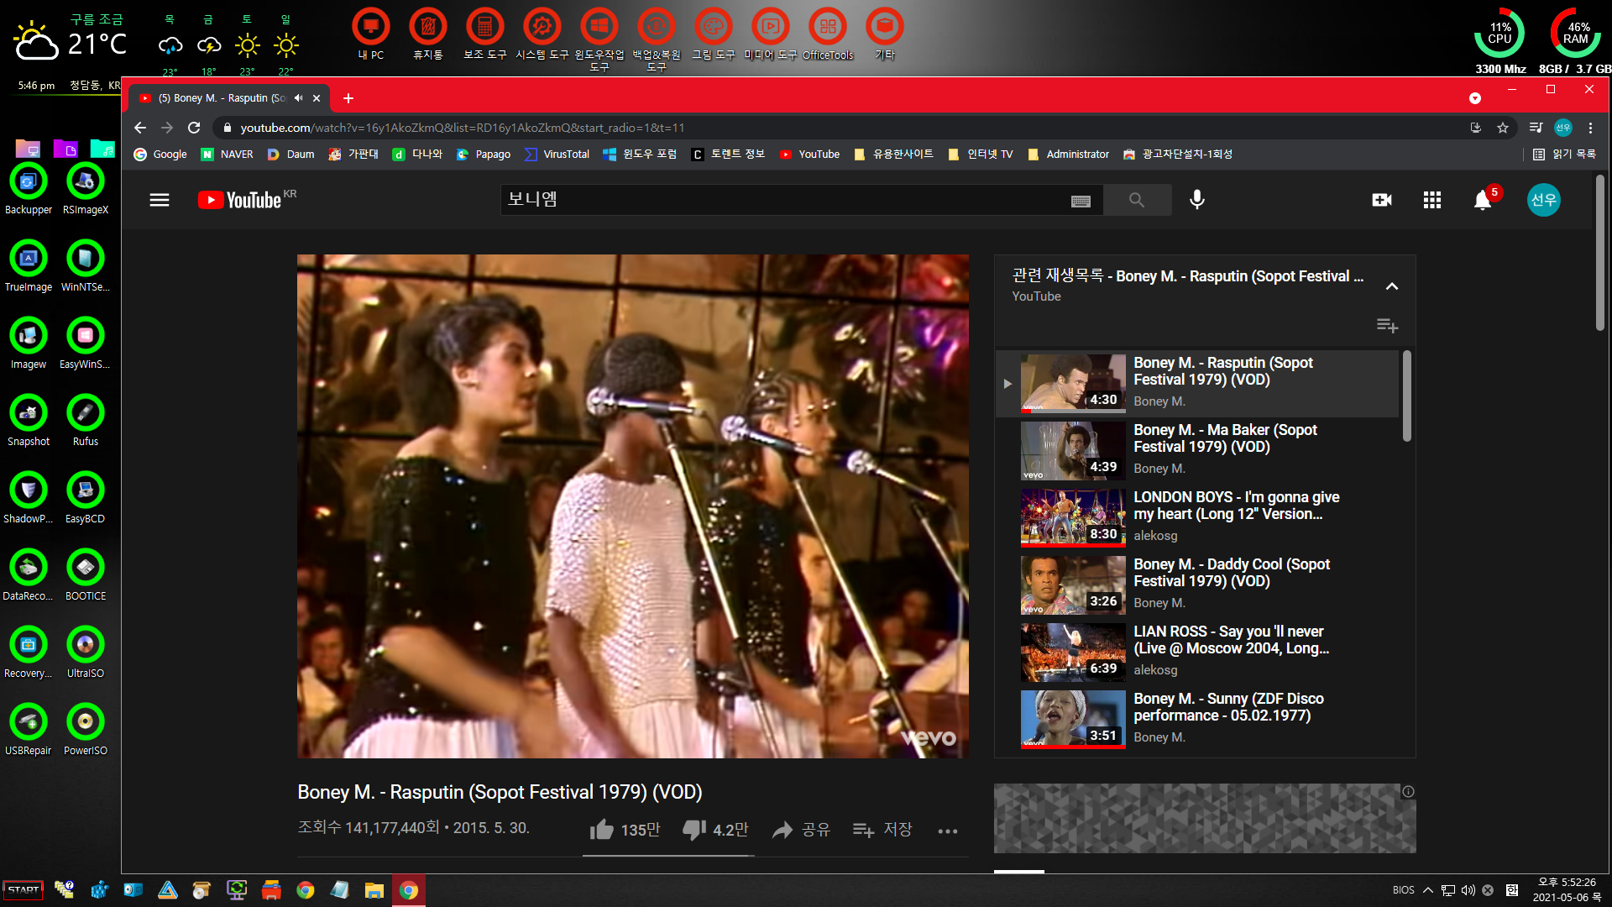This screenshot has width=1612, height=907.
Task: Open EasyBCD desktop shortcut
Action: (85, 499)
